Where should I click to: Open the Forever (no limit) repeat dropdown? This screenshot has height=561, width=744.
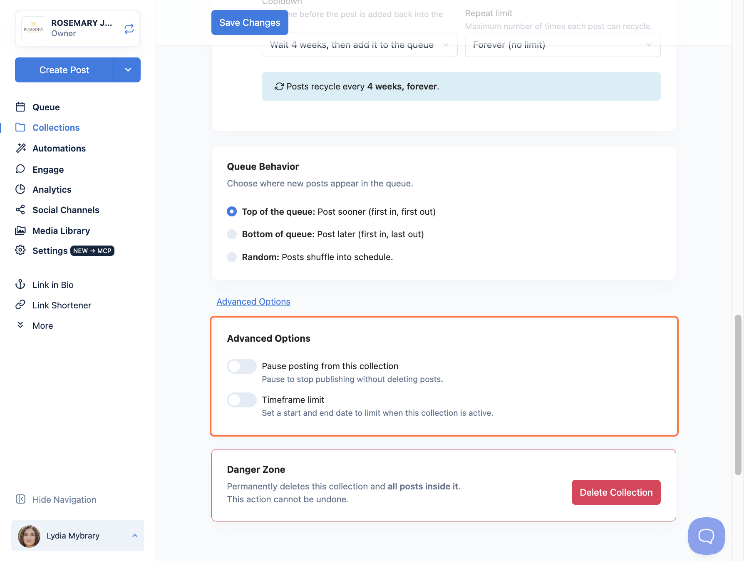click(x=563, y=45)
